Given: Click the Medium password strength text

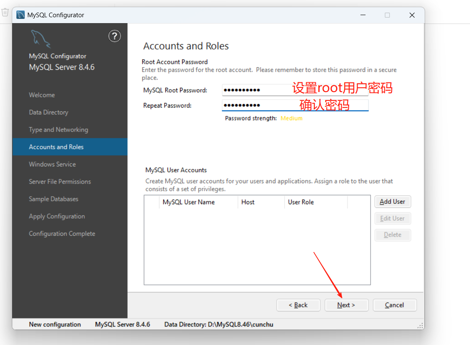Looking at the screenshot, I should coord(291,119).
